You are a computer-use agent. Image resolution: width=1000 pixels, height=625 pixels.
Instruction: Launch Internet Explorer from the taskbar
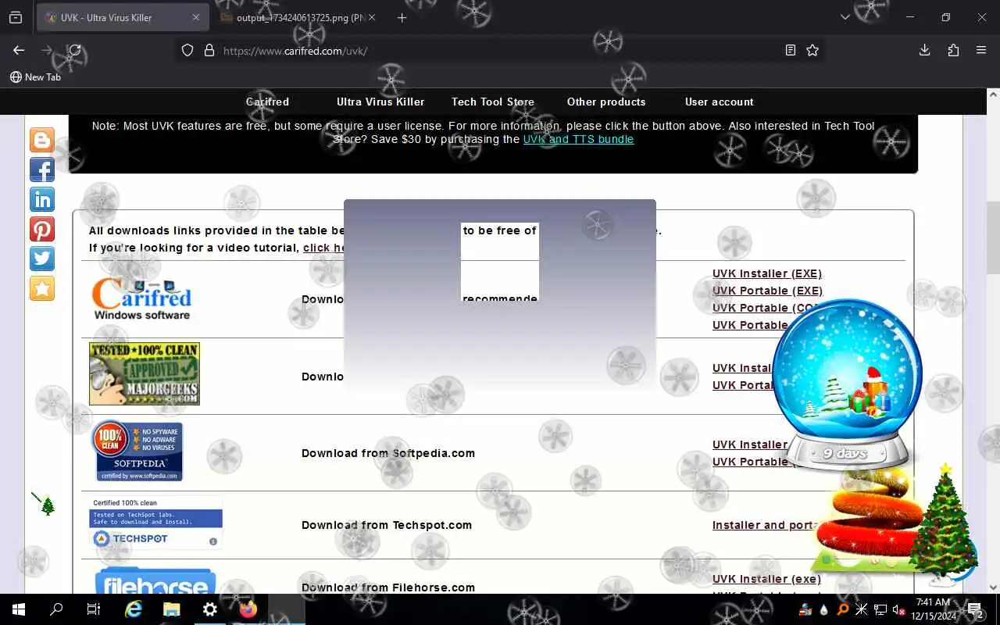coord(134,609)
